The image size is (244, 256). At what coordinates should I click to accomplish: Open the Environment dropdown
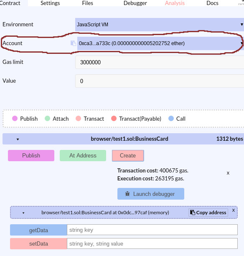160,25
